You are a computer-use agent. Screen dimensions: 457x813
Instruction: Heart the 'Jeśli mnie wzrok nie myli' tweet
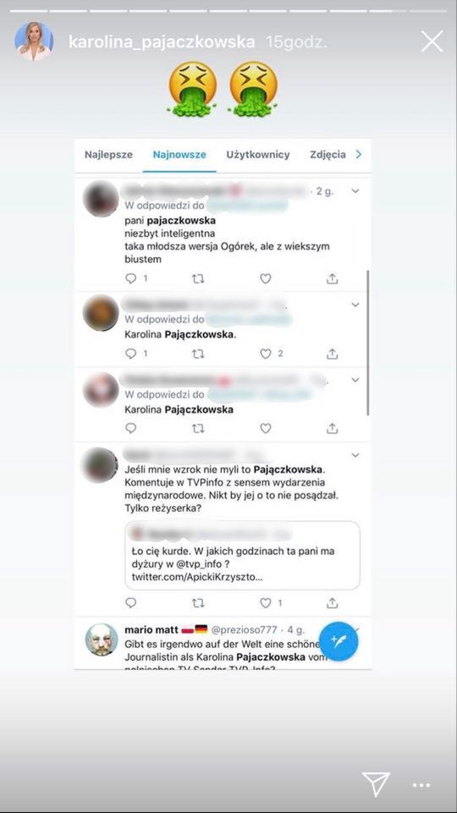[266, 603]
